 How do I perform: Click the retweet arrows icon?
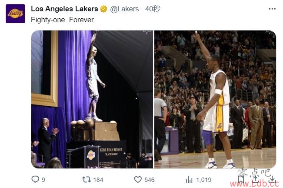(x=87, y=179)
